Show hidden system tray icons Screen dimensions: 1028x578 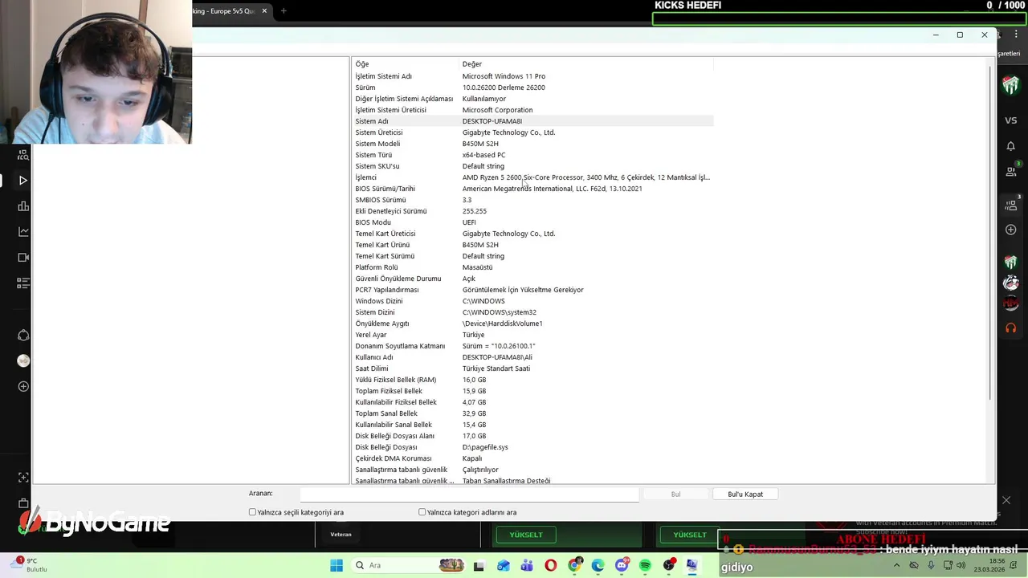point(896,565)
